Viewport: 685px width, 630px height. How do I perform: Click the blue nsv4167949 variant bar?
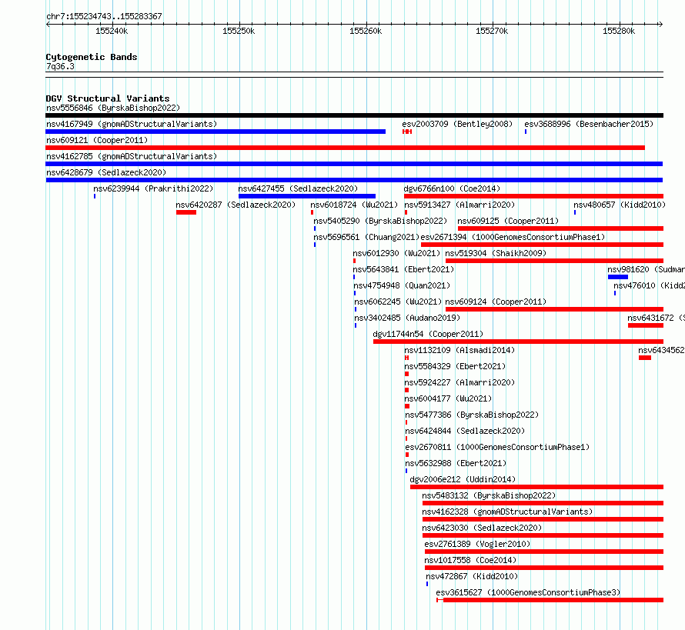(x=216, y=132)
